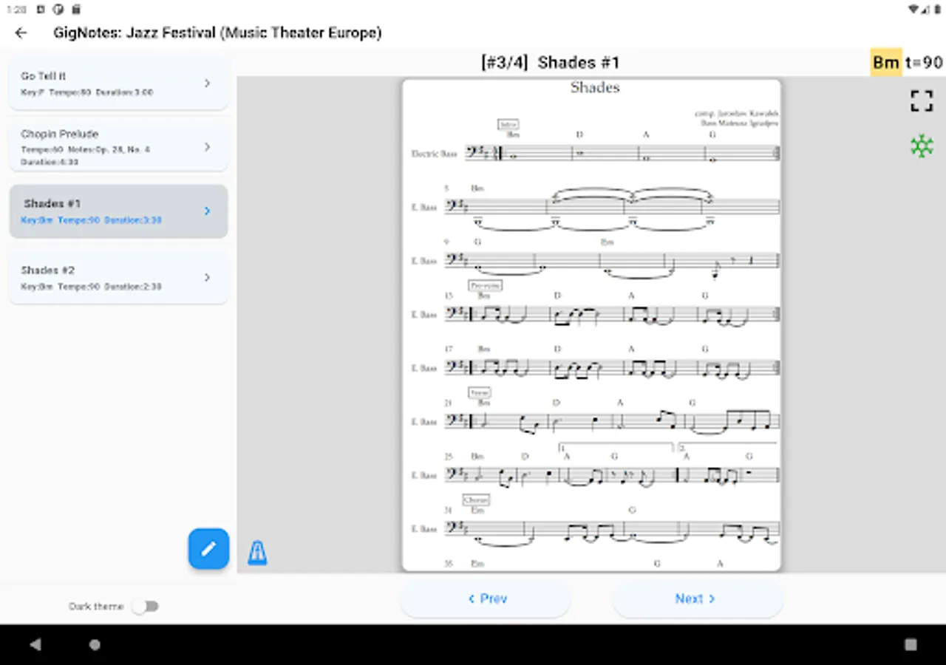Click the "Tempo:60 Notes:Op. 28, No. 4" line

(86, 149)
